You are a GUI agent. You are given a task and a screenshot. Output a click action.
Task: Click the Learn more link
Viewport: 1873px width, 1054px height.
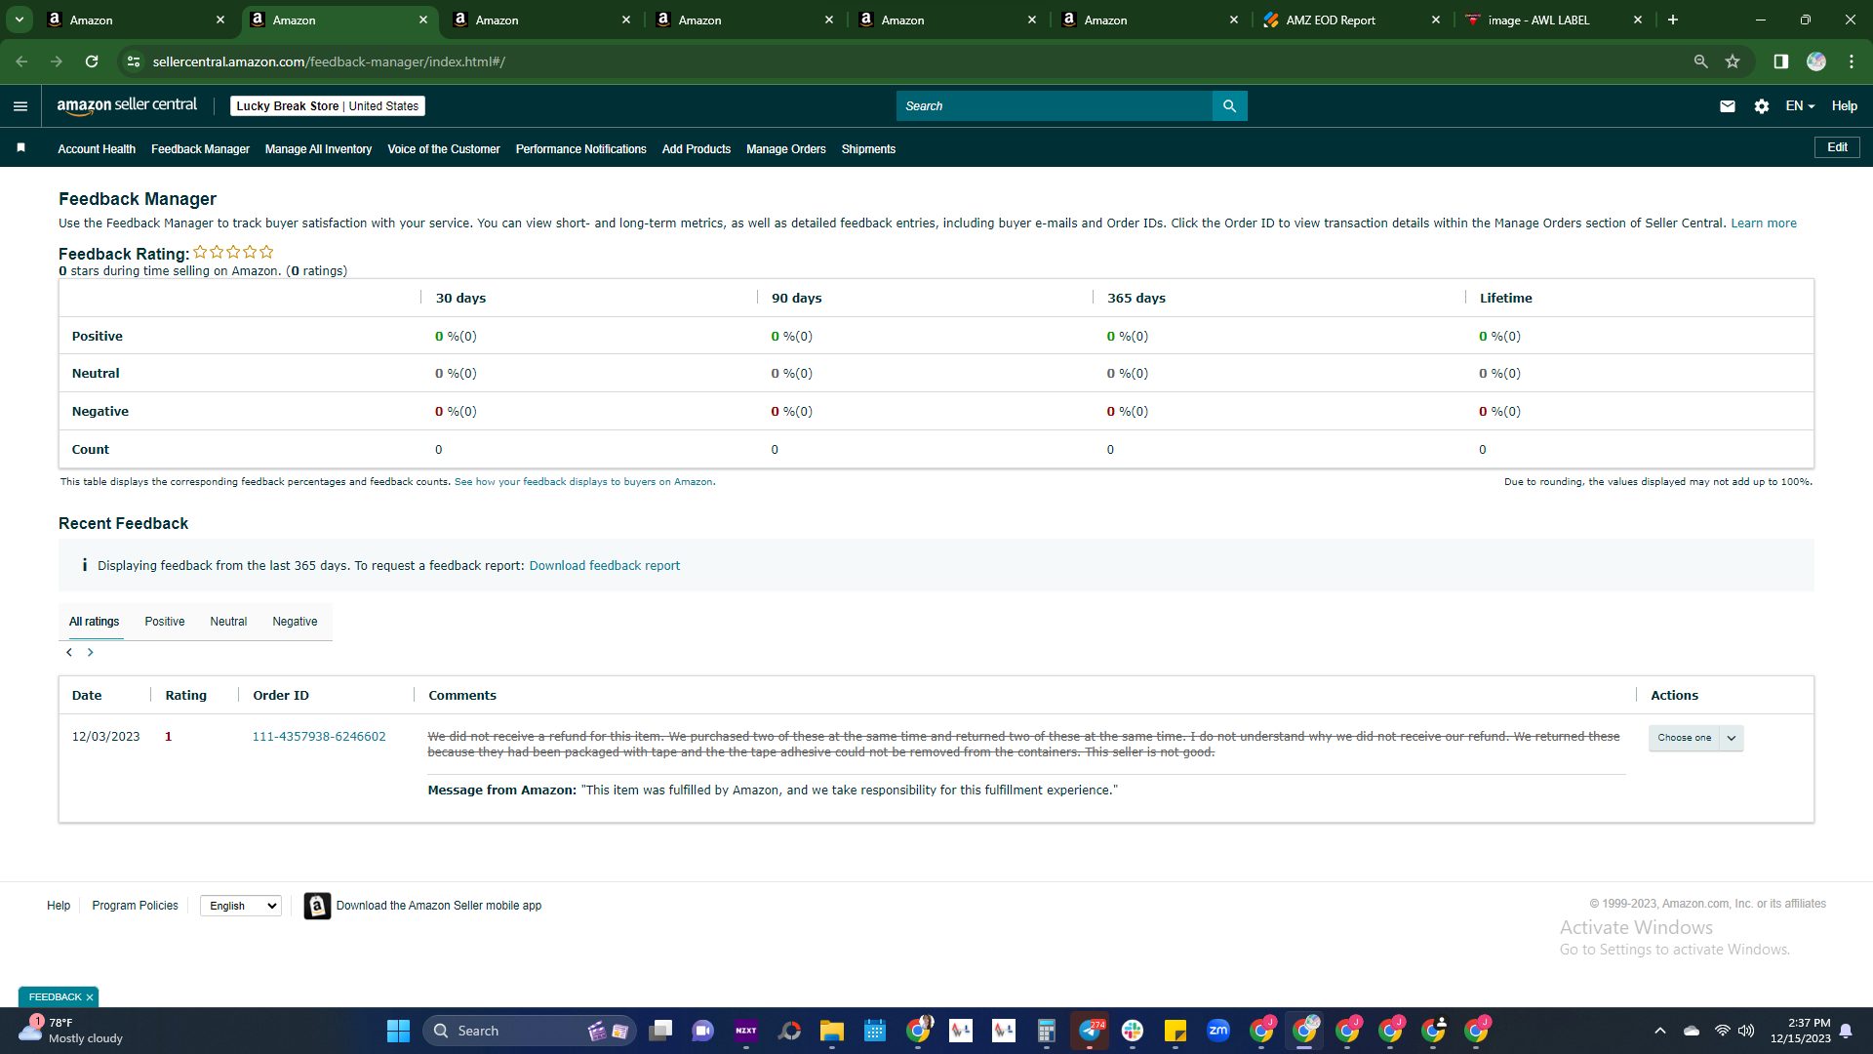1764,223
